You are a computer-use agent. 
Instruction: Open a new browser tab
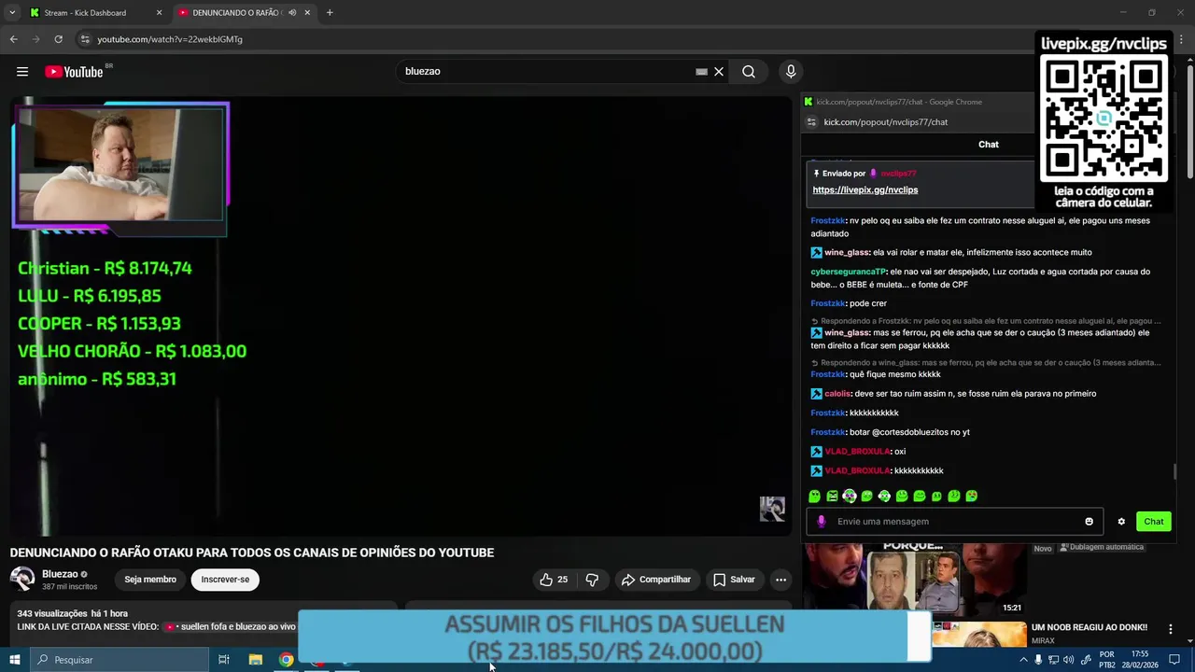[x=330, y=13]
